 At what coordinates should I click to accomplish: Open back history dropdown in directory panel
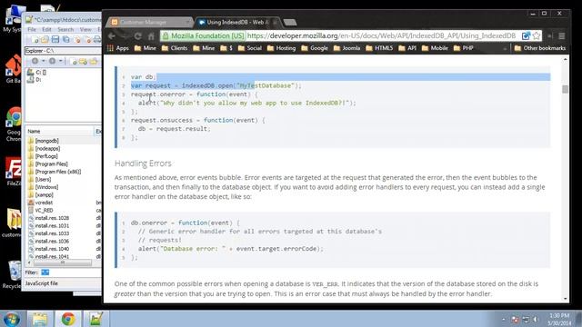click(x=44, y=61)
